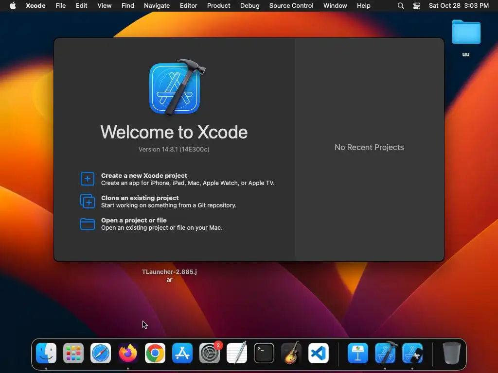
Task: Open the Trash in the Dock
Action: [x=452, y=353]
